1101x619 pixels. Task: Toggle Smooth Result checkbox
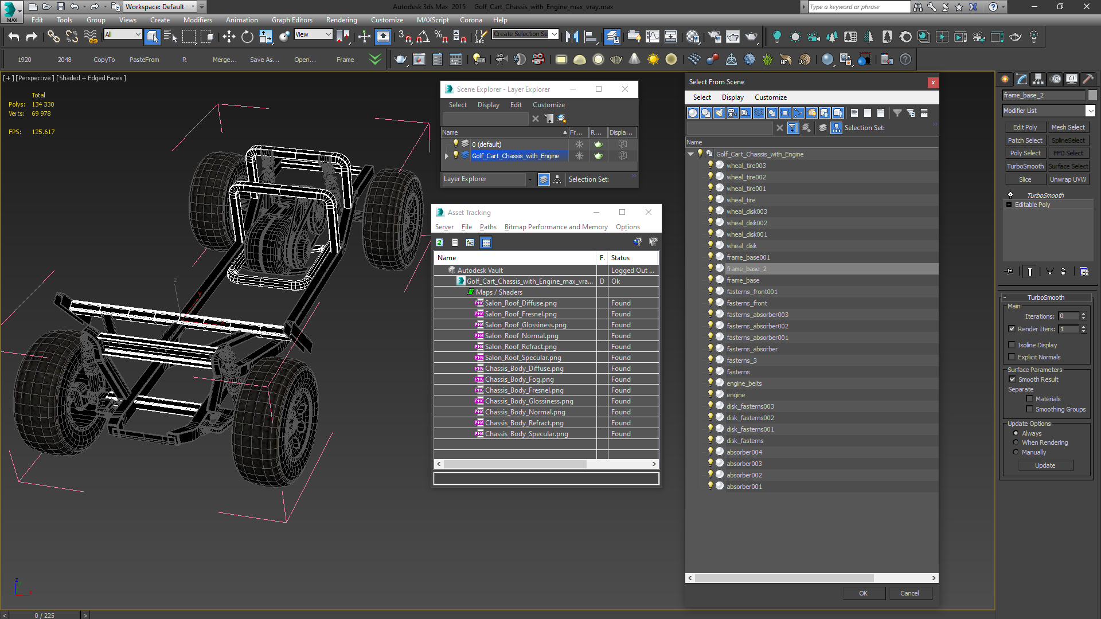[1012, 379]
